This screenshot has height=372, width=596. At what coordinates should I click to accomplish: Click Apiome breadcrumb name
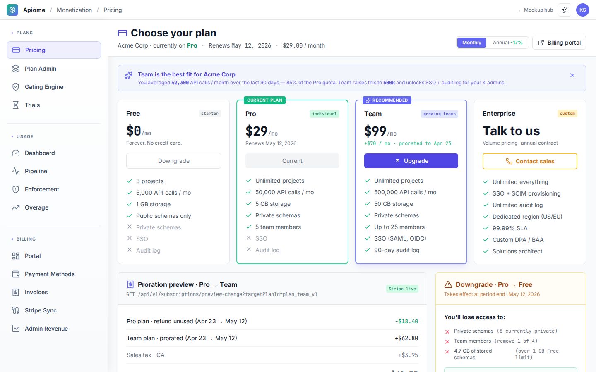coord(34,10)
